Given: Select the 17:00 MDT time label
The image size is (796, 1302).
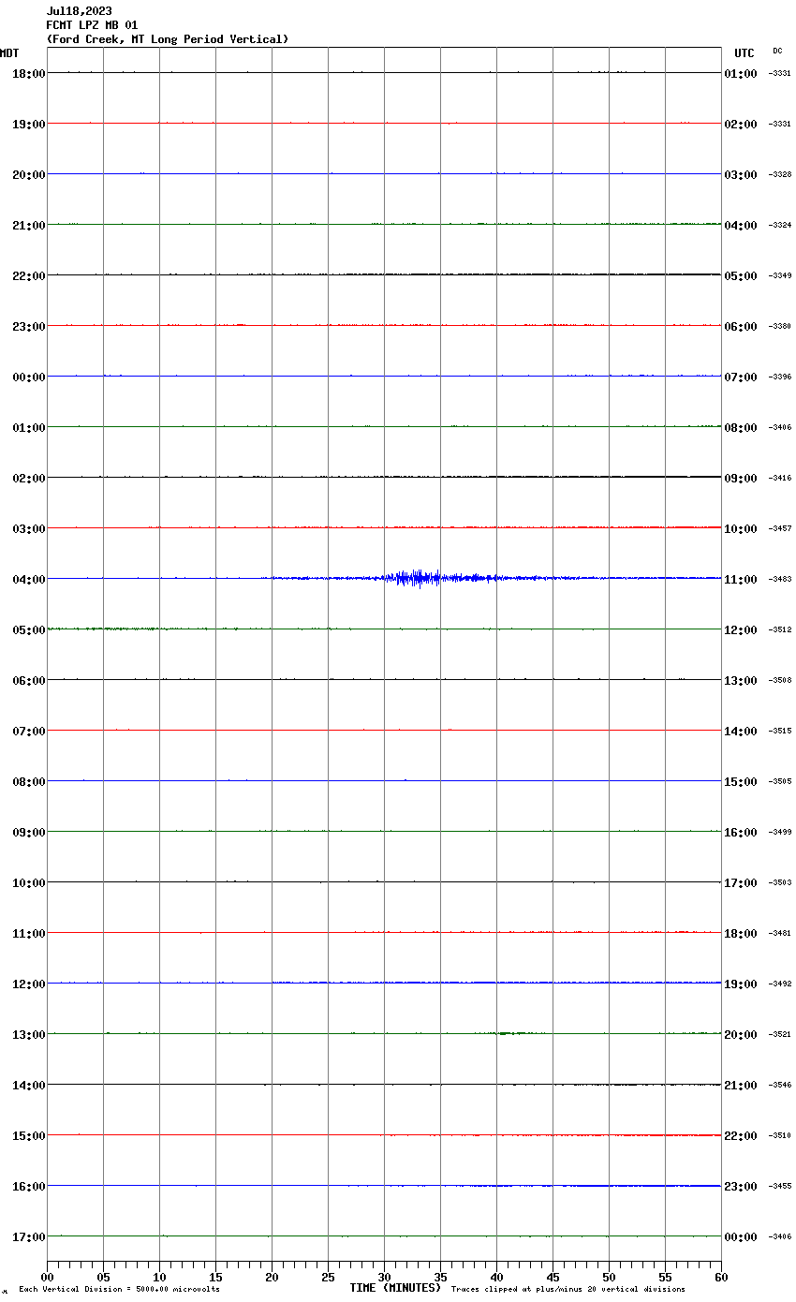Looking at the screenshot, I should point(28,1237).
